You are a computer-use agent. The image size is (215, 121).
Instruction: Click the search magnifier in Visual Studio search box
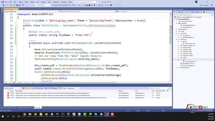(x=97, y=2)
